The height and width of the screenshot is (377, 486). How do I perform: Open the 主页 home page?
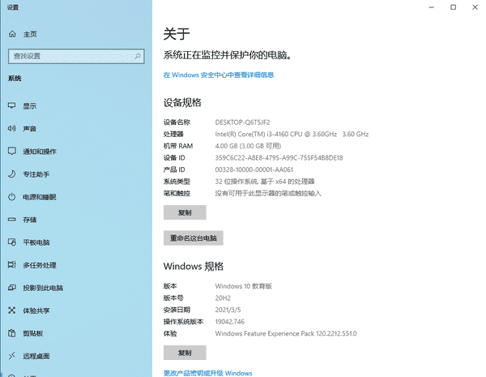click(x=30, y=34)
